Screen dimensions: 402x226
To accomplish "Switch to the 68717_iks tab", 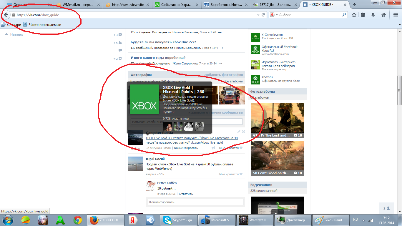I will tap(275, 5).
